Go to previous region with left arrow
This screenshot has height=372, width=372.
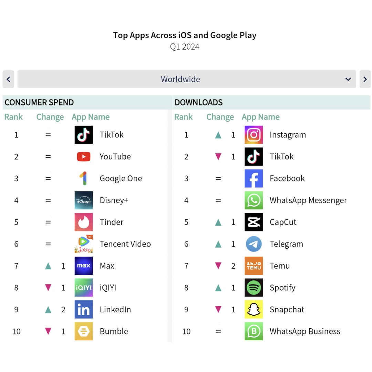8,79
